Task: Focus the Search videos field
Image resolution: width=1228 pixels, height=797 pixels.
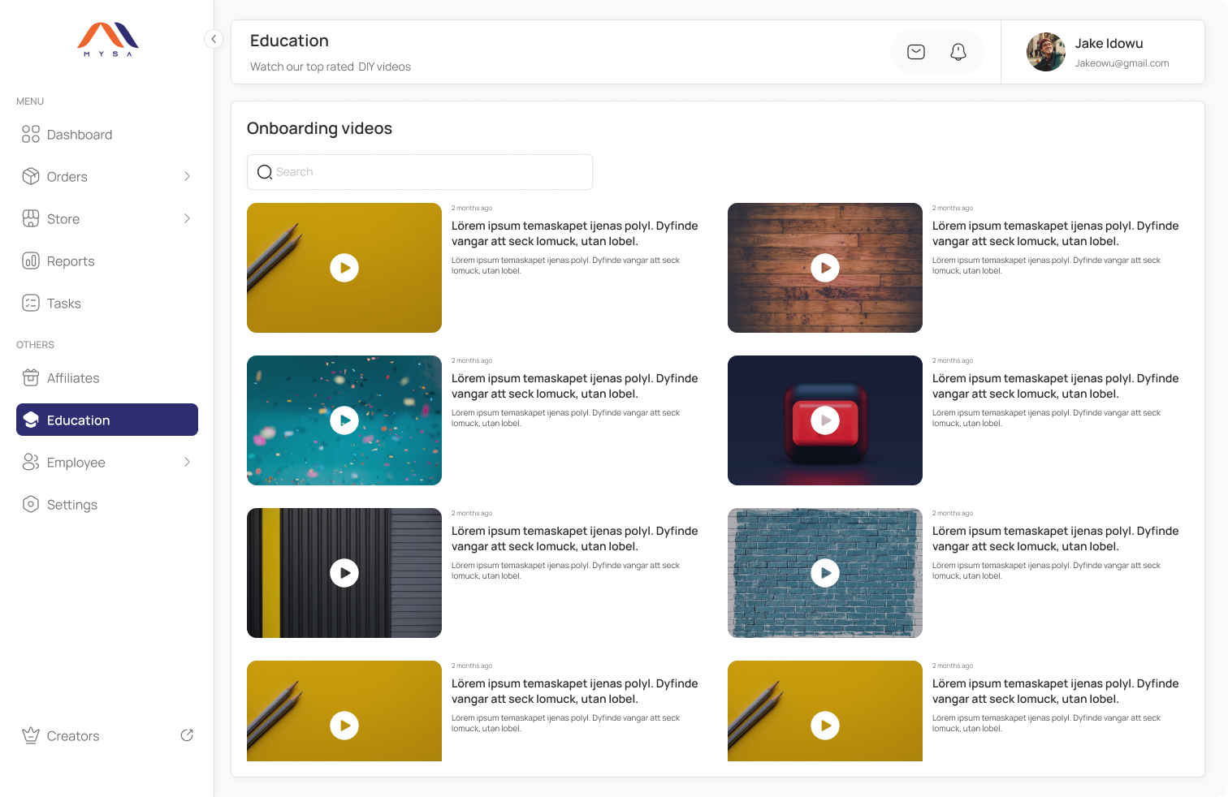Action: point(420,172)
